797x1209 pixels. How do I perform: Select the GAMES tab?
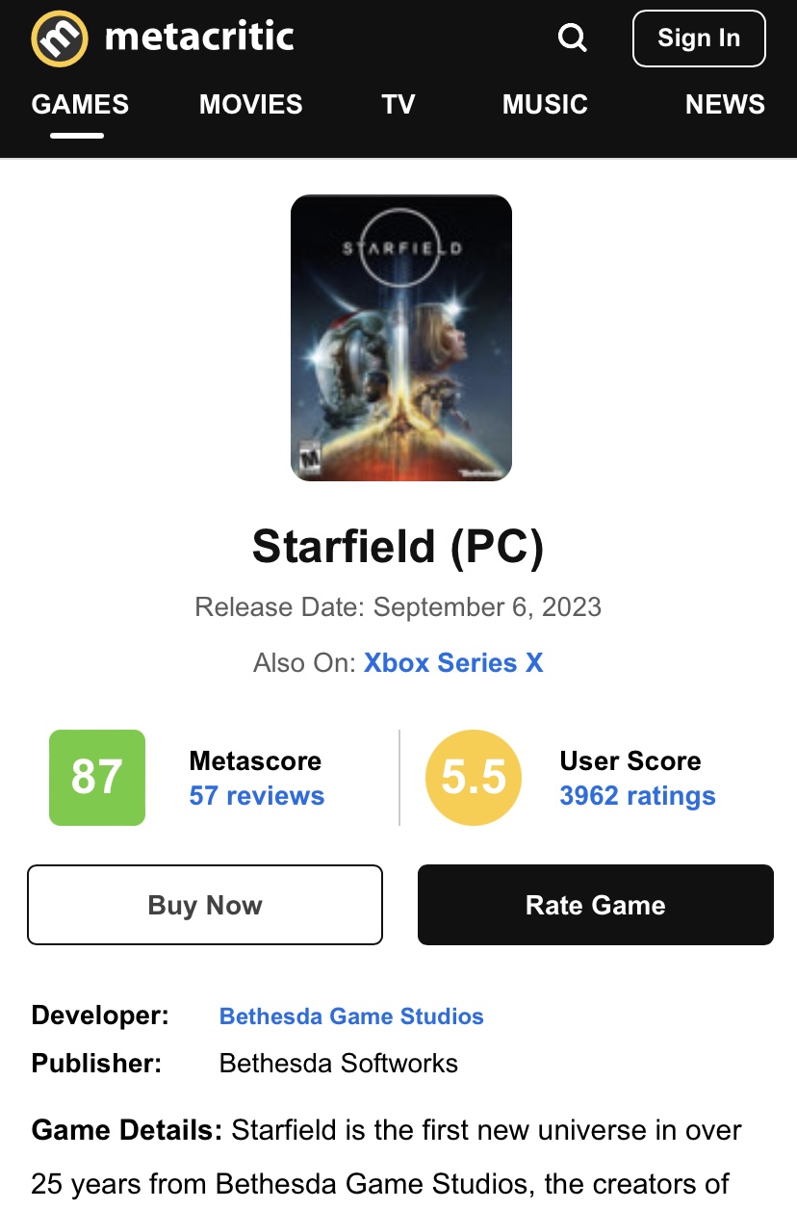pyautogui.click(x=80, y=104)
